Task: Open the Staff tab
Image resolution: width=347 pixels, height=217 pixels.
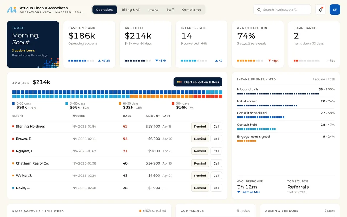Action: (170, 10)
